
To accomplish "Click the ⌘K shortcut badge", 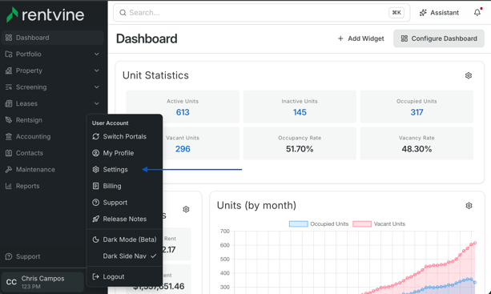I will pyautogui.click(x=396, y=13).
